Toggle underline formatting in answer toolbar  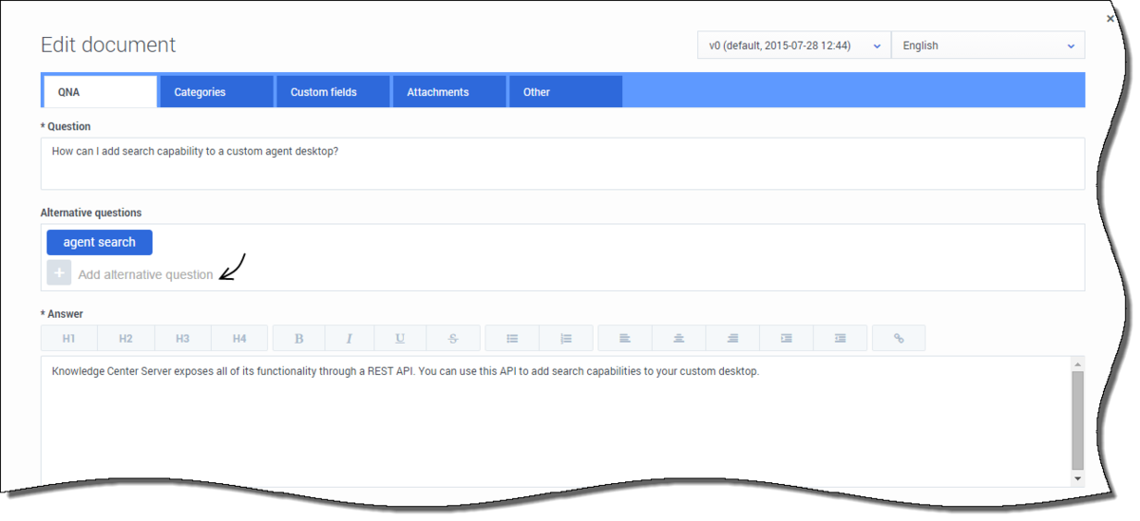400,339
